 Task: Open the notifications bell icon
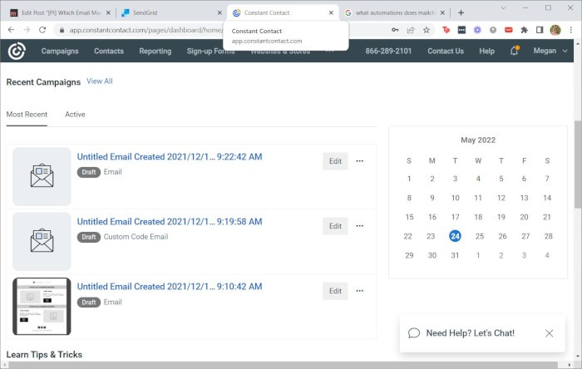[x=514, y=51]
